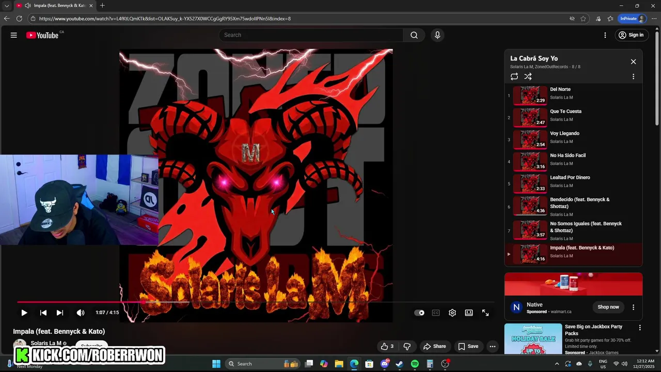Screen dimensions: 661x372
Task: Open Solaris La M channel name
Action: [46, 343]
